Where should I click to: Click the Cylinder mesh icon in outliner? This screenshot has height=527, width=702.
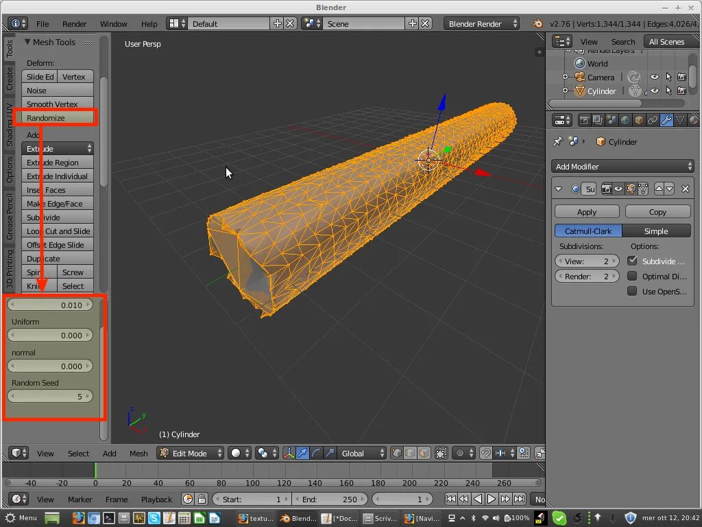580,91
